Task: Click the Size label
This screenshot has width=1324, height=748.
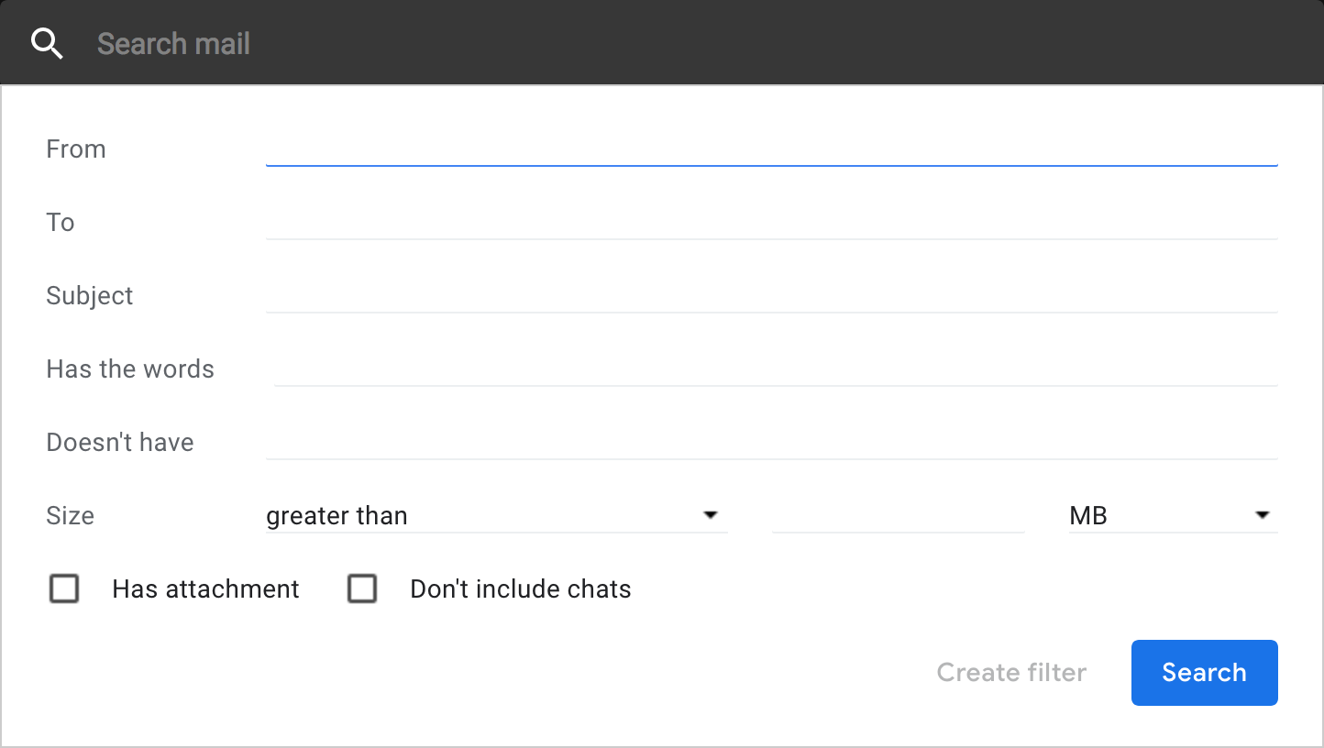Action: coord(71,516)
